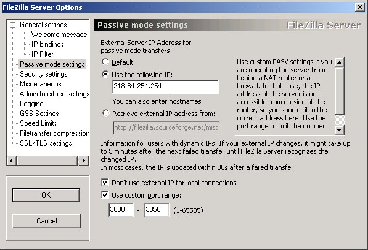The image size is (368, 250).
Task: Select the SSL/TLS settings entry
Action: pyautogui.click(x=46, y=143)
